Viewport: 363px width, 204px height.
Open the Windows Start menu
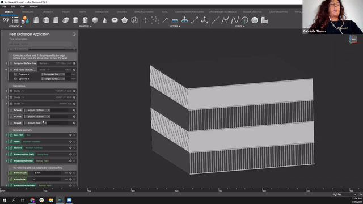tap(5, 200)
